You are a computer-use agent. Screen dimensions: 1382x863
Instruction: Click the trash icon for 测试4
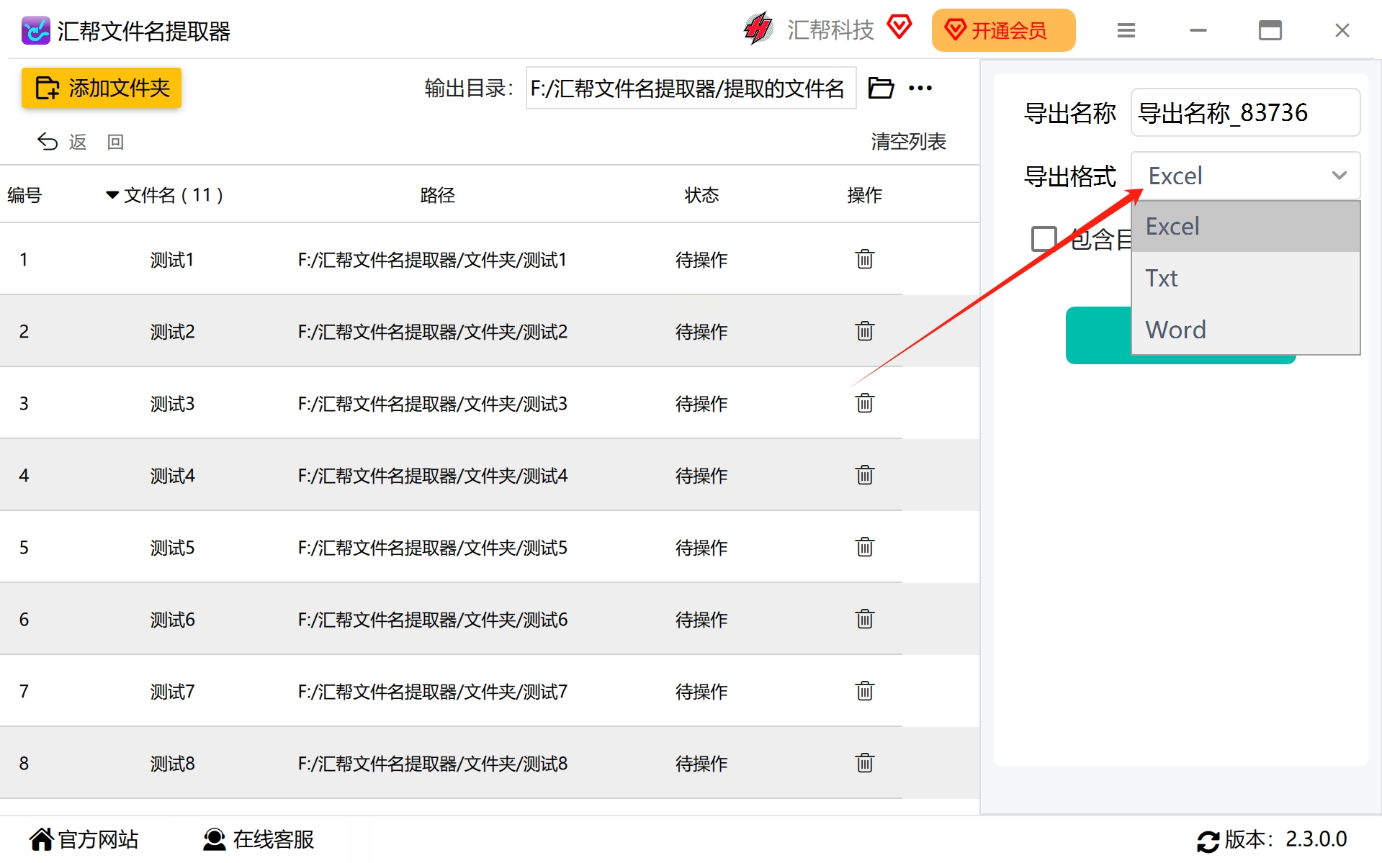(864, 475)
